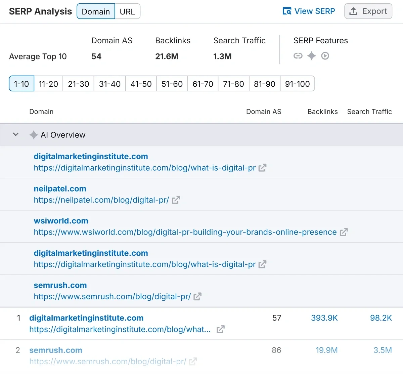403x380 pixels.
Task: Click the magnifier icon beside View SERP
Action: 287,11
